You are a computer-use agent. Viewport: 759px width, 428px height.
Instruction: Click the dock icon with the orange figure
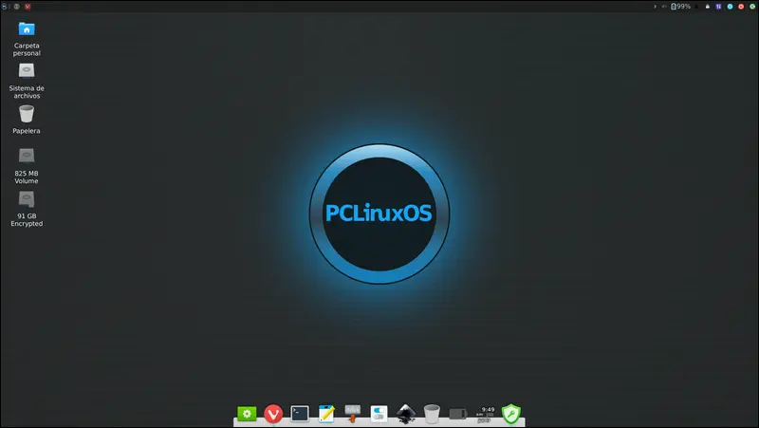point(352,414)
